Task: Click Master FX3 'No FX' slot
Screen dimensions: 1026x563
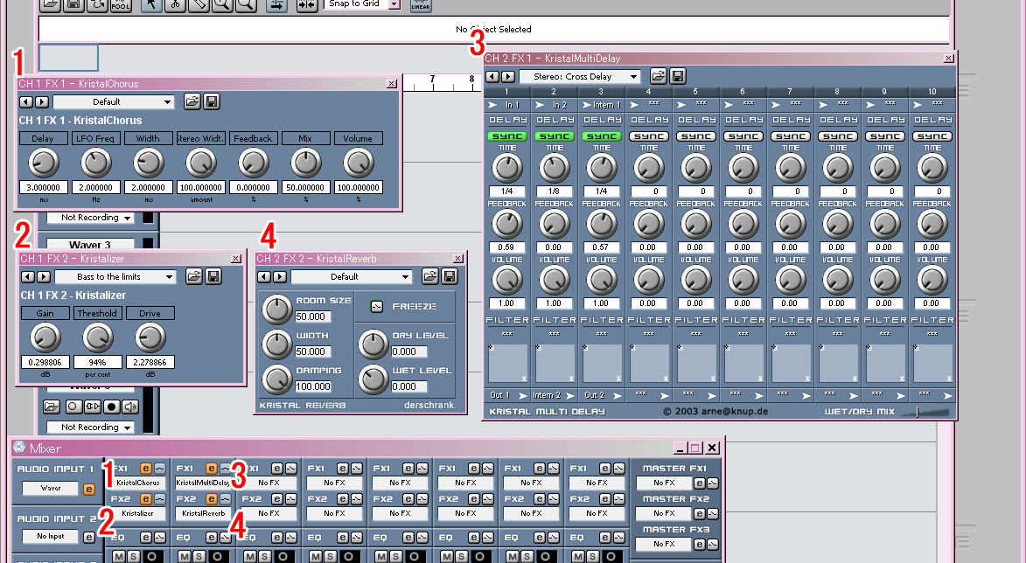Action: click(664, 544)
